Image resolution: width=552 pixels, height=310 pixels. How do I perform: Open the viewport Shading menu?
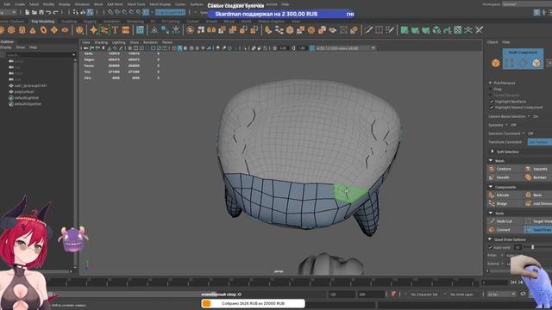(101, 42)
